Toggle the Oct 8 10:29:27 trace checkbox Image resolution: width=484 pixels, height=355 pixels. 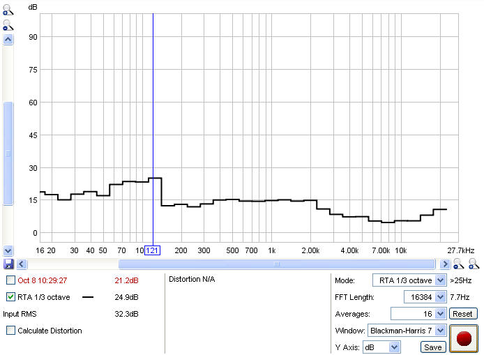pos(10,280)
